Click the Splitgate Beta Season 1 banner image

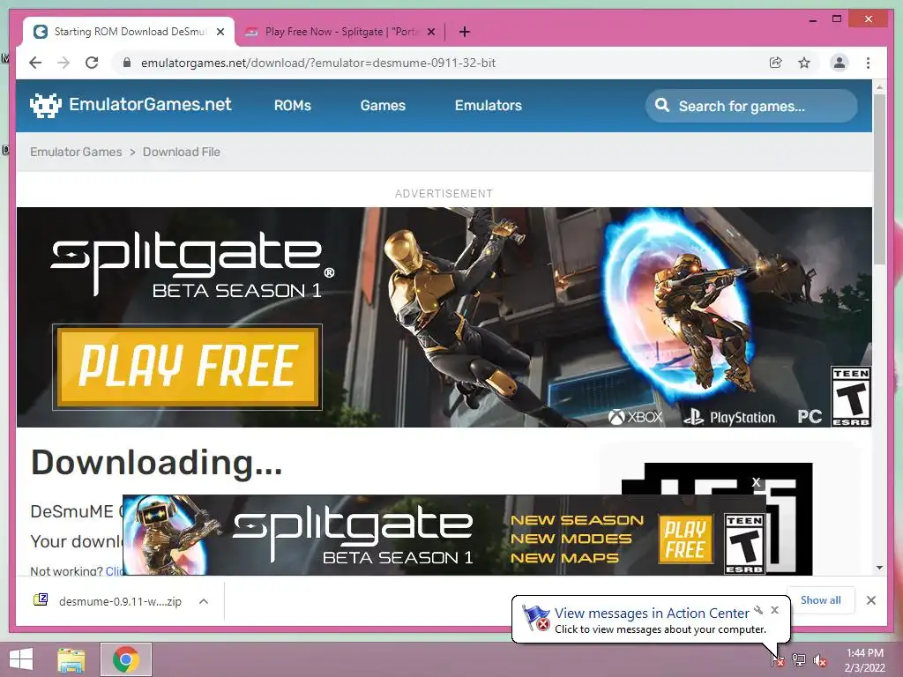point(444,317)
